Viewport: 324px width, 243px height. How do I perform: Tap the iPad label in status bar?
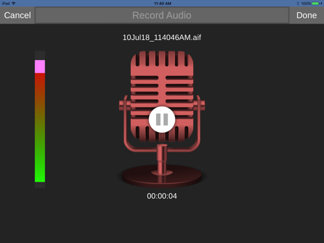point(6,4)
